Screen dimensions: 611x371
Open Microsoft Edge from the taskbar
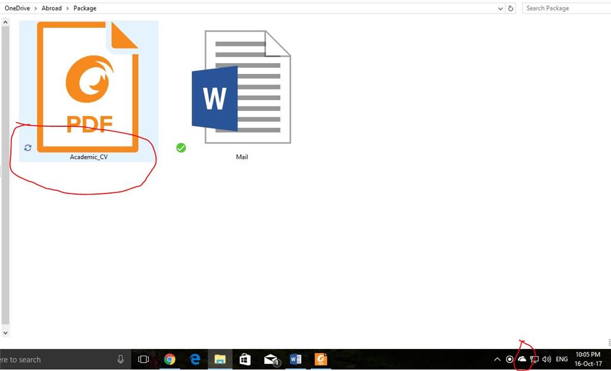click(x=195, y=359)
